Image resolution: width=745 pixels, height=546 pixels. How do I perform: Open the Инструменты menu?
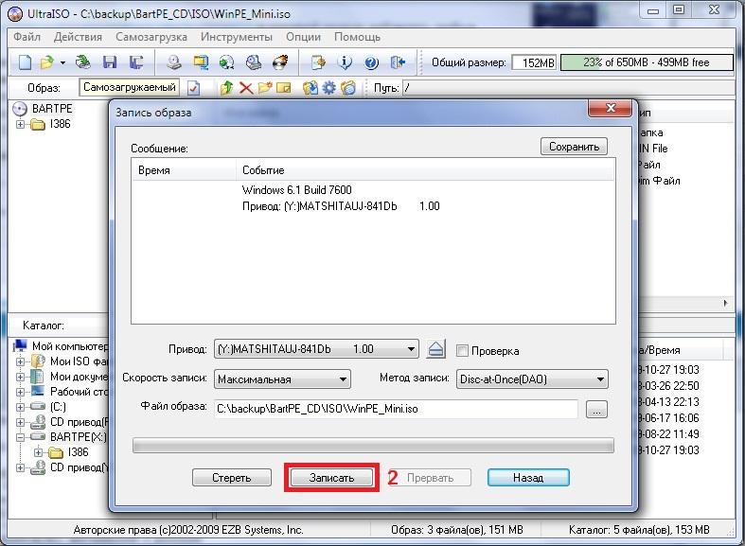click(236, 37)
